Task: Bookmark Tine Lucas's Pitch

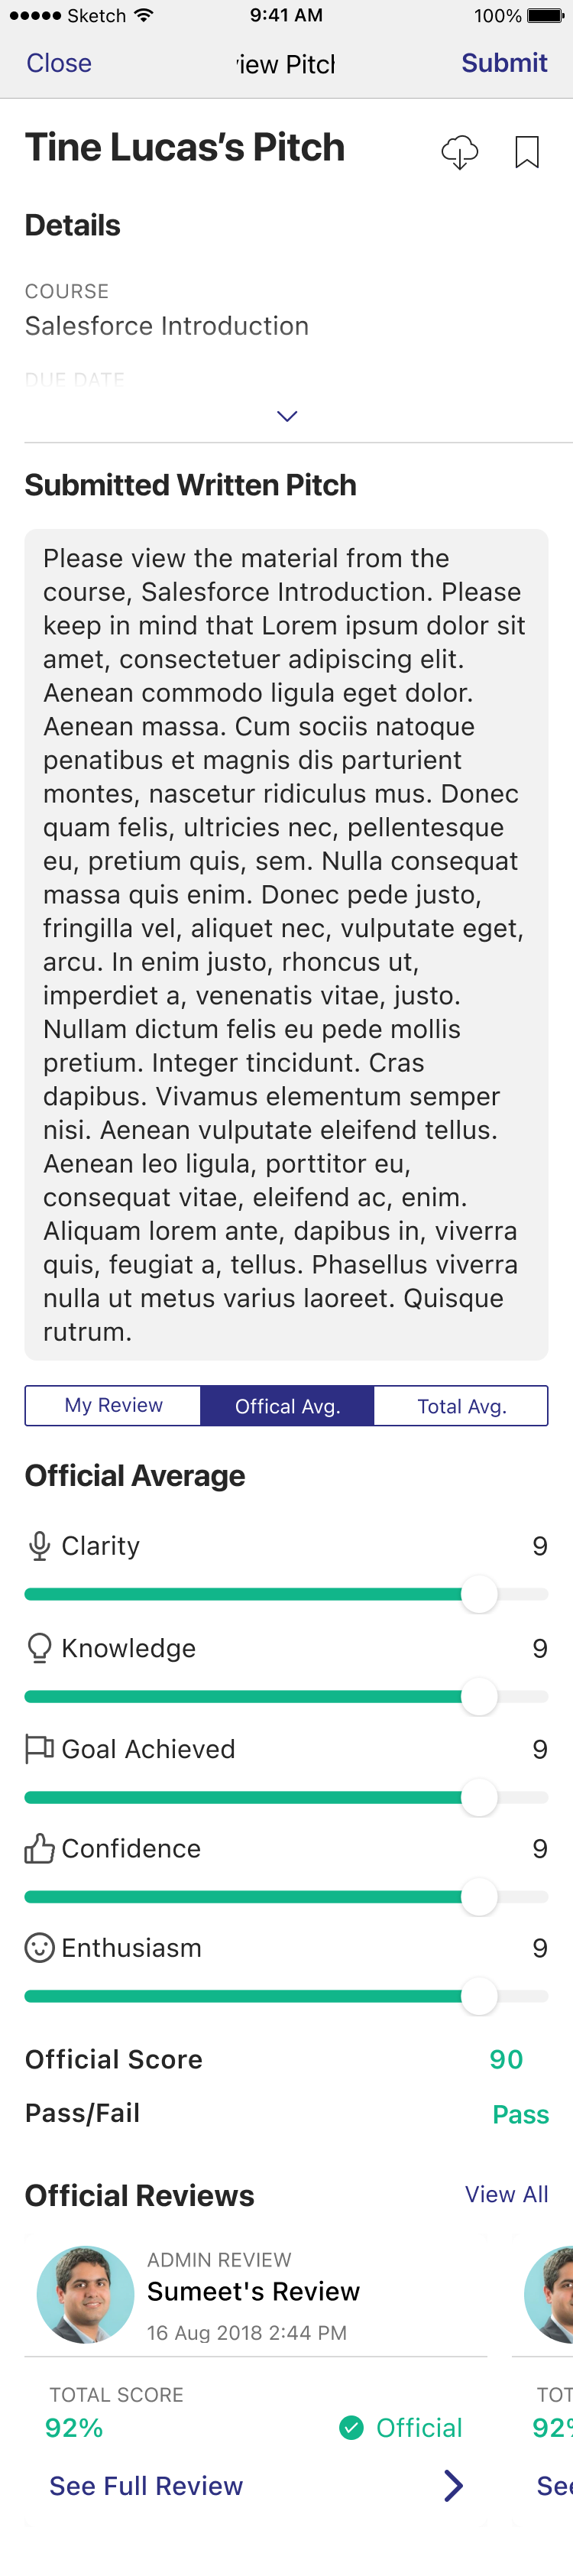Action: coord(527,152)
